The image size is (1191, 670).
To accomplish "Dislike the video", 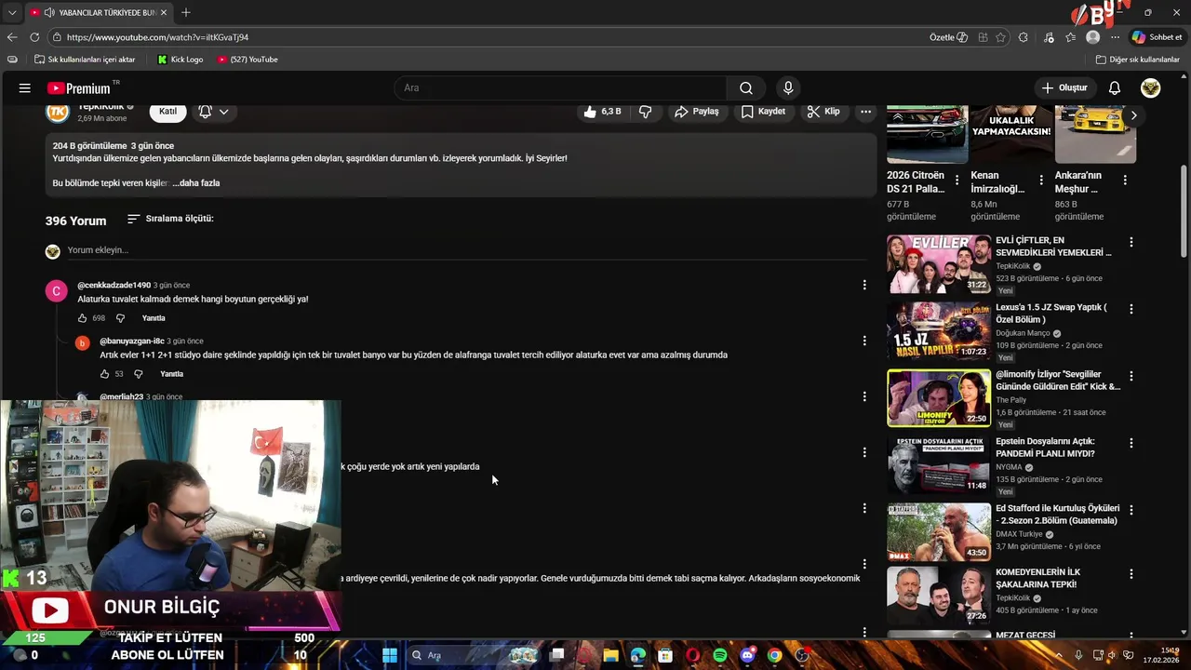I will [646, 112].
